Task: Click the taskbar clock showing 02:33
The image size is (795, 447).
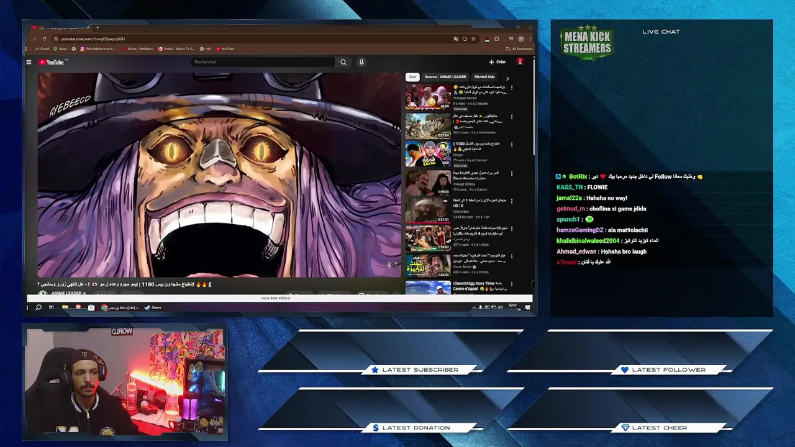Action: pos(513,306)
